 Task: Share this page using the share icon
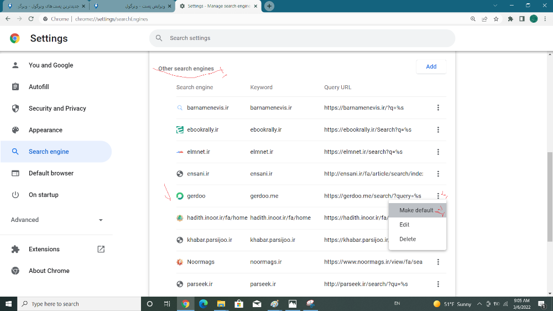click(484, 19)
